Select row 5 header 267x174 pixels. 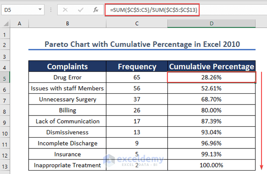[x=6, y=77]
